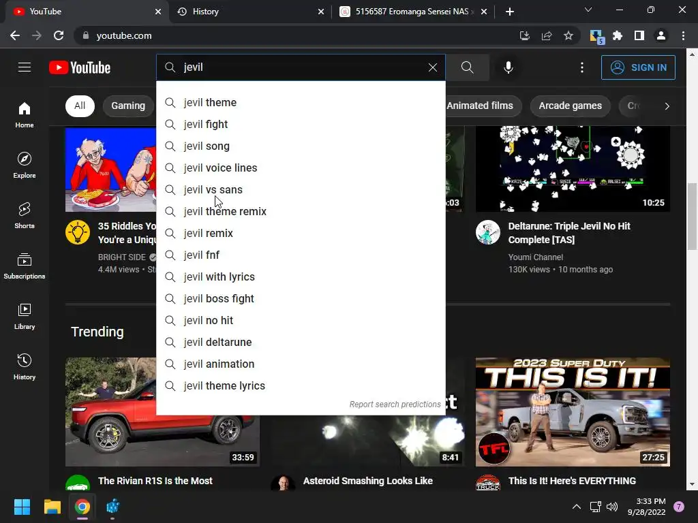Click the Youmi Channel avatar
Screen dimensions: 698x523
(488, 232)
